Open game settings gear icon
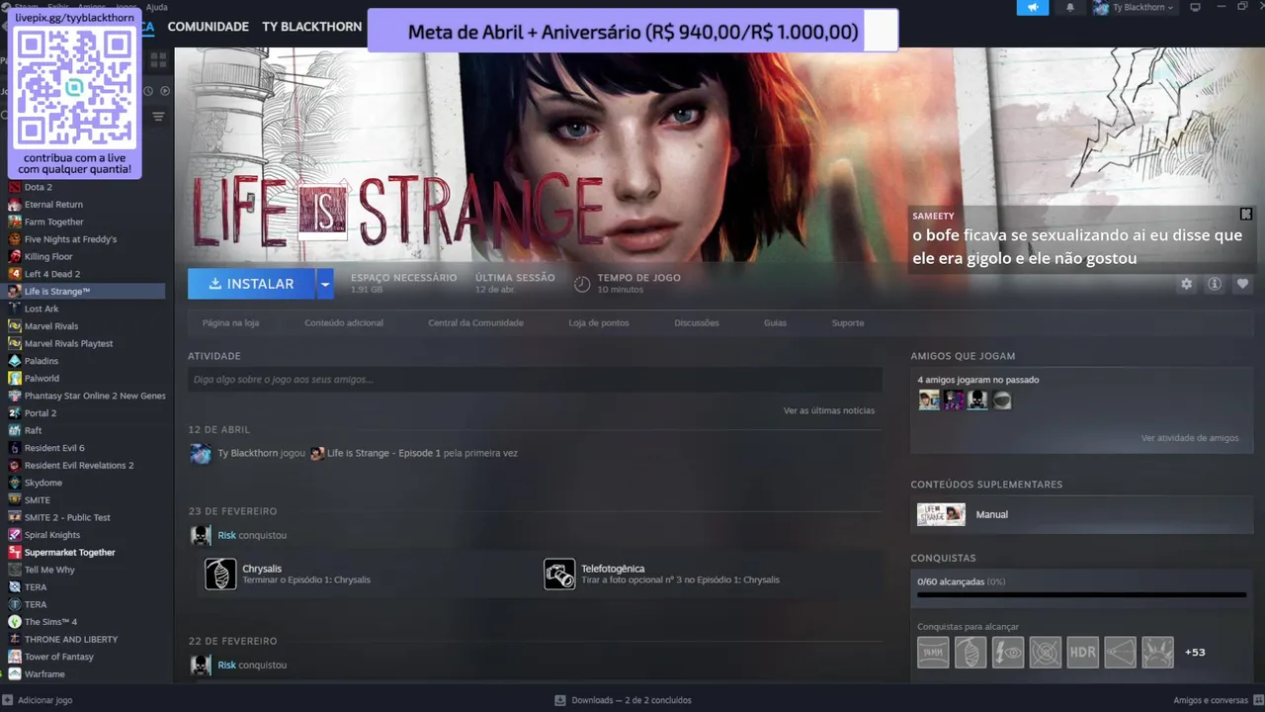Viewport: 1265px width, 712px height. pos(1186,284)
